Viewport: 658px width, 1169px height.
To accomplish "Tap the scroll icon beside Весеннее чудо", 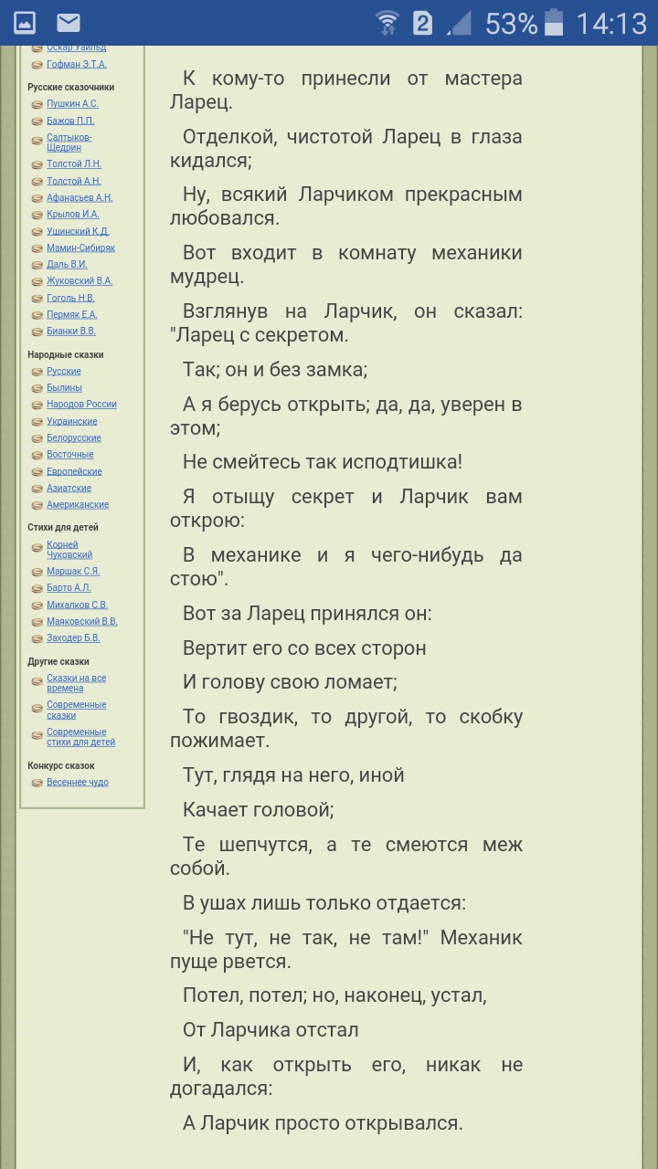I will [x=37, y=783].
